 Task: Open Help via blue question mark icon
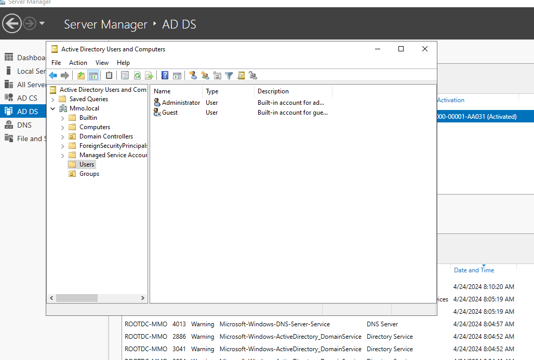tap(165, 75)
